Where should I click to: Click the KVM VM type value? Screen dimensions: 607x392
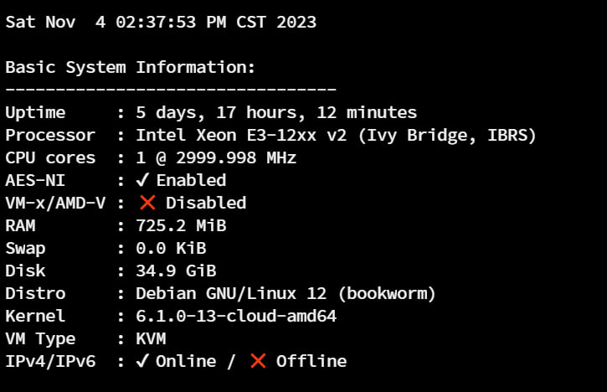[x=151, y=338]
